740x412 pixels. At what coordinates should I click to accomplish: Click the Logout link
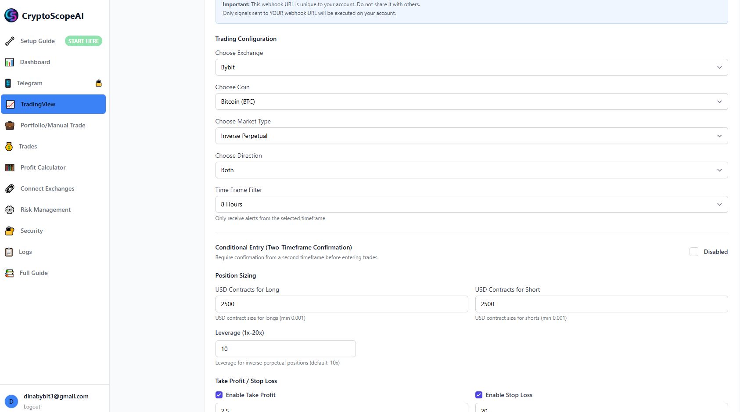pos(32,406)
